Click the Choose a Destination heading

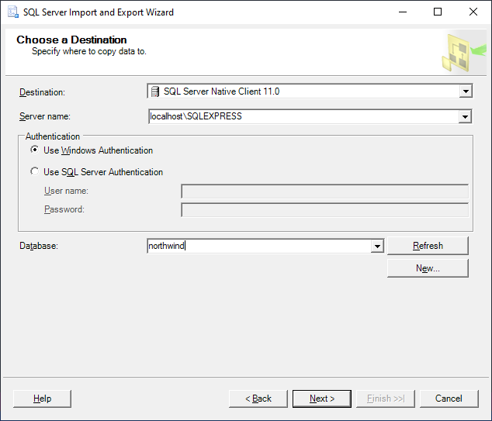point(71,40)
